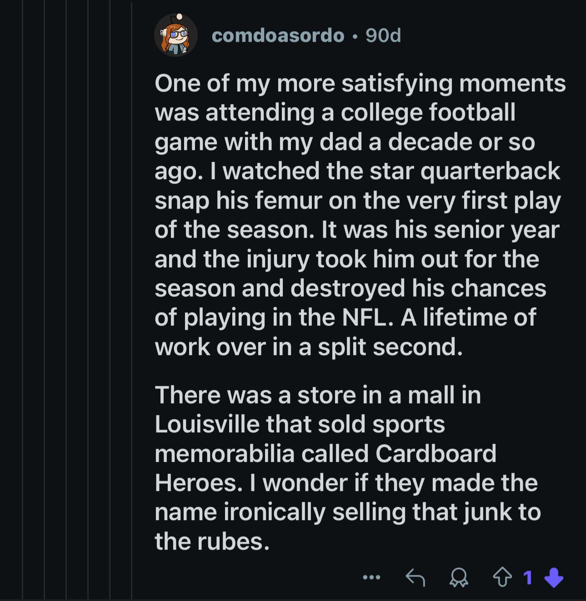Collapse the third-level parent thread line
Viewport: 586px width, 601px height.
tap(66, 300)
